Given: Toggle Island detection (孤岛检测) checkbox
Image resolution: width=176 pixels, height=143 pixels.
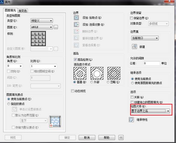Looking at the screenshot, I should coord(75,59).
